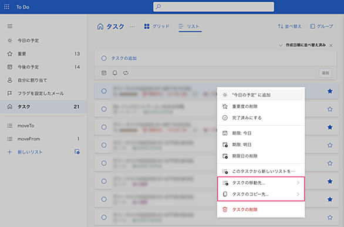Choose 完了済みにする in context menu
Viewport: 344px width, 227px height.
coord(261,118)
